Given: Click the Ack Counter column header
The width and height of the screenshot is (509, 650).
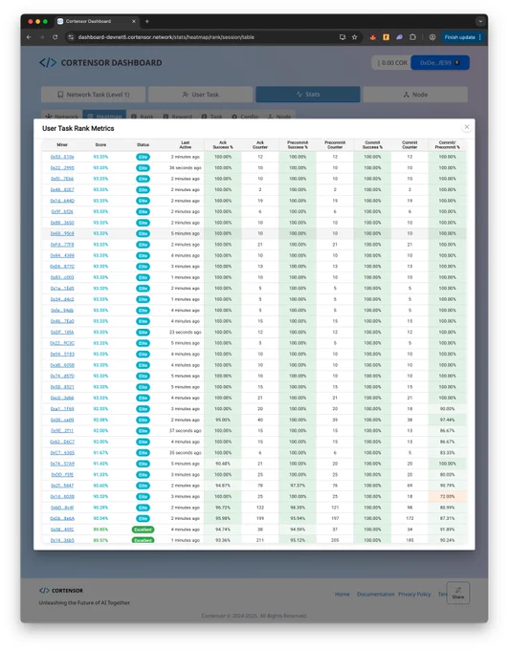Looking at the screenshot, I should click(260, 144).
